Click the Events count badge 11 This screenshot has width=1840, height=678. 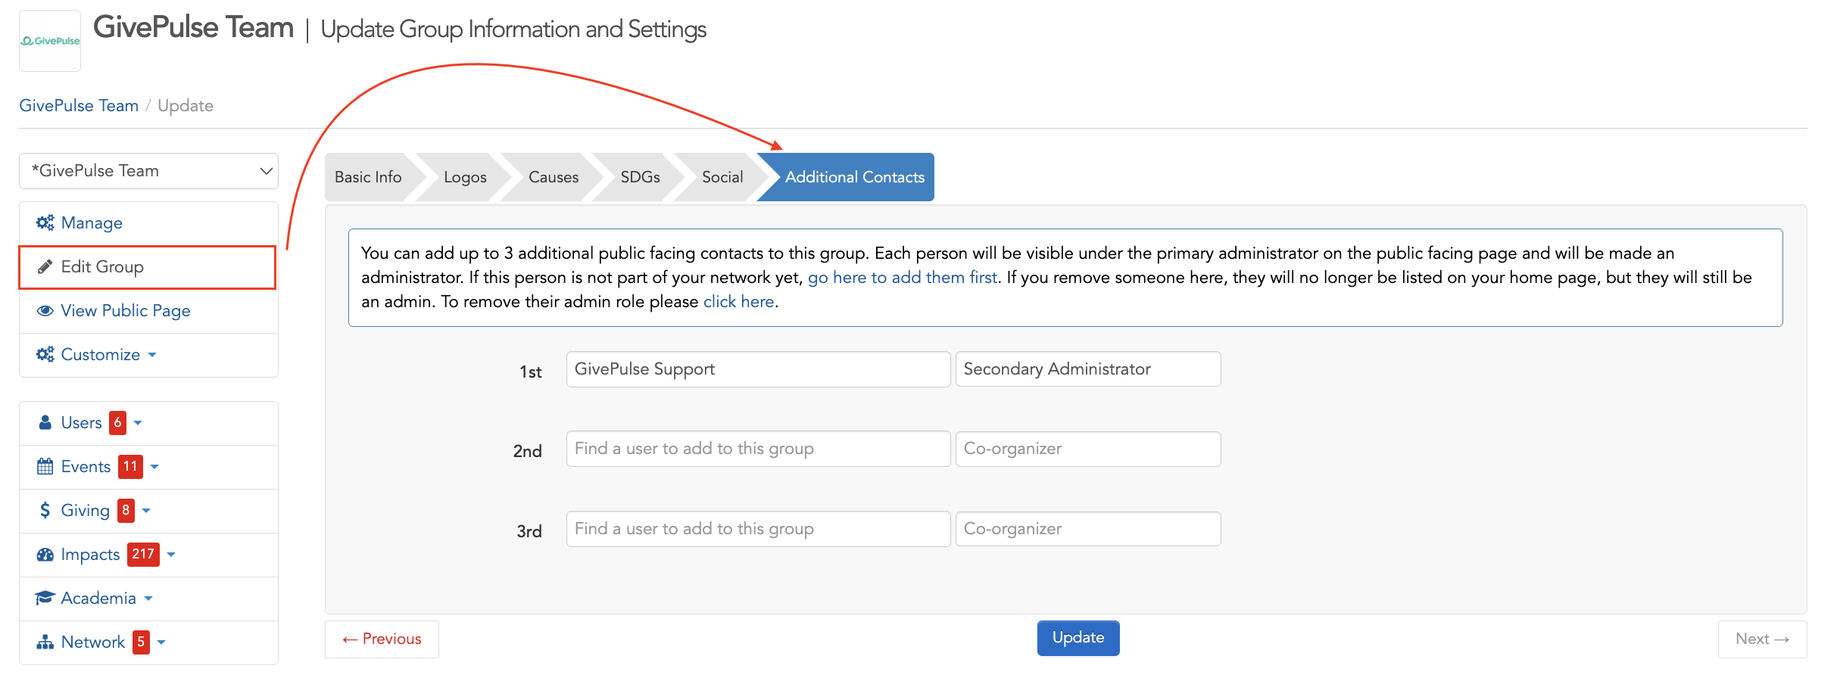pos(130,466)
